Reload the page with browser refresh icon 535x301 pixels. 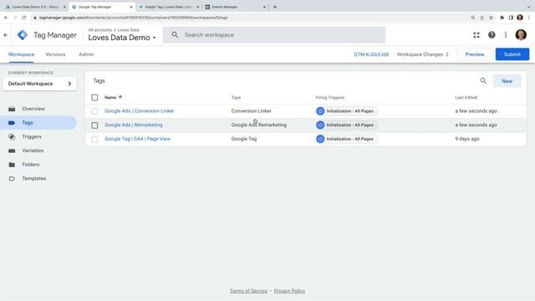[x=24, y=18]
